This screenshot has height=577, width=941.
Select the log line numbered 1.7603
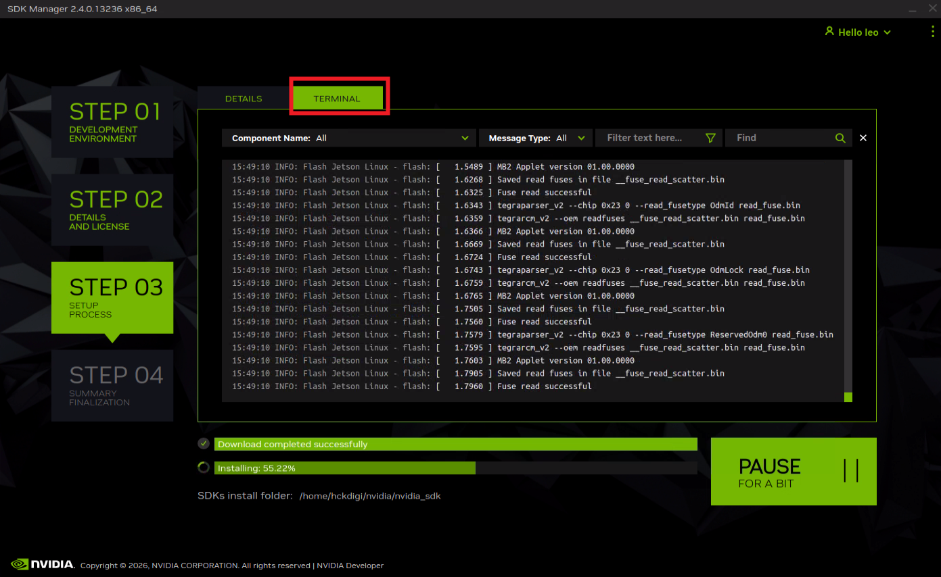pyautogui.click(x=433, y=360)
